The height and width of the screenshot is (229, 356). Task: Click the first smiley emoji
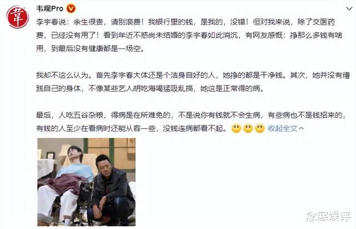236,128
